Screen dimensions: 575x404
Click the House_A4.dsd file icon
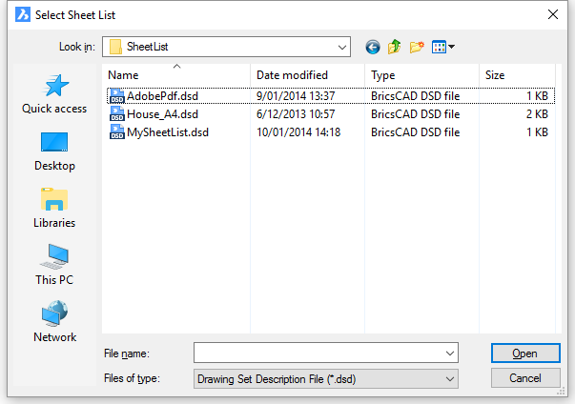coord(117,114)
